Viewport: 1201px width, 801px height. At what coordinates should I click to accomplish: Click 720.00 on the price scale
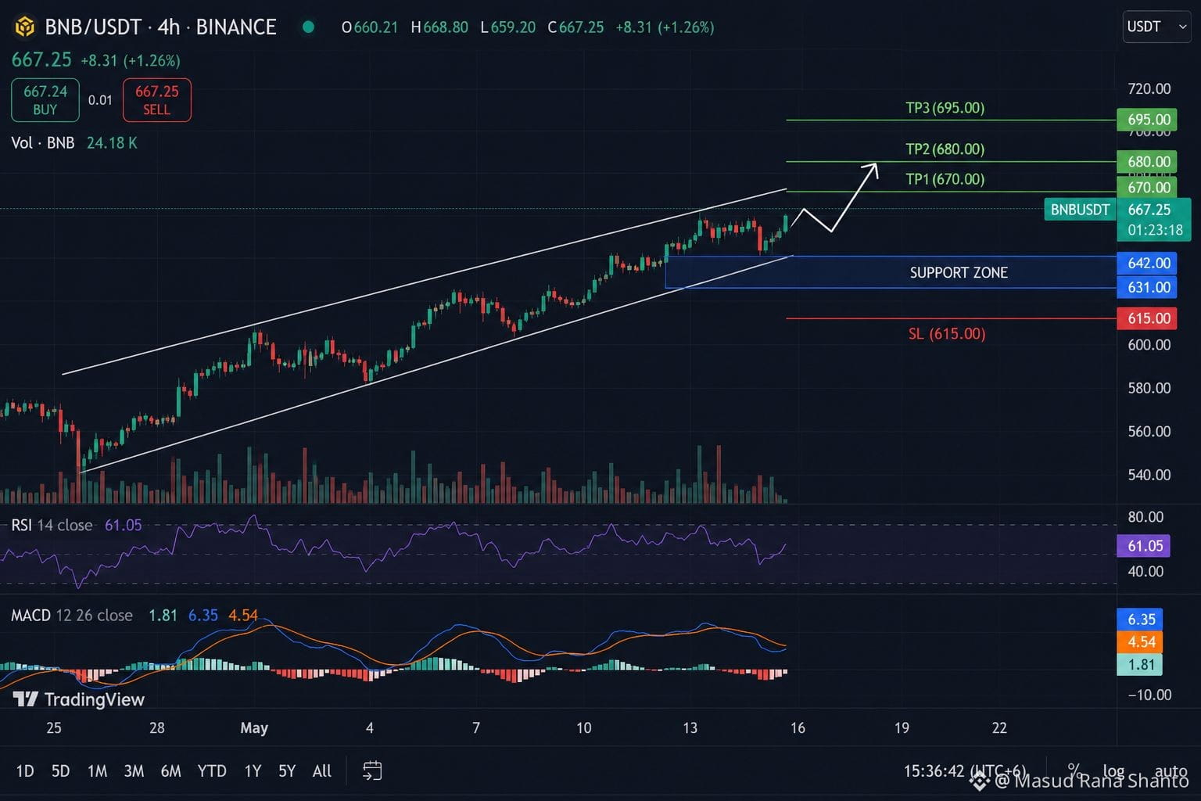(1149, 89)
